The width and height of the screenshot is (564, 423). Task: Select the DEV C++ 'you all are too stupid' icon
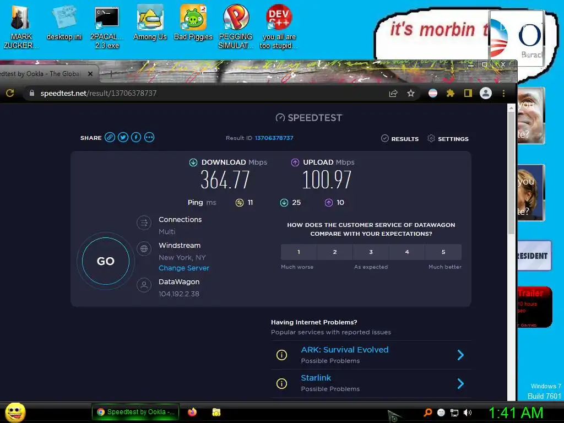point(279,28)
